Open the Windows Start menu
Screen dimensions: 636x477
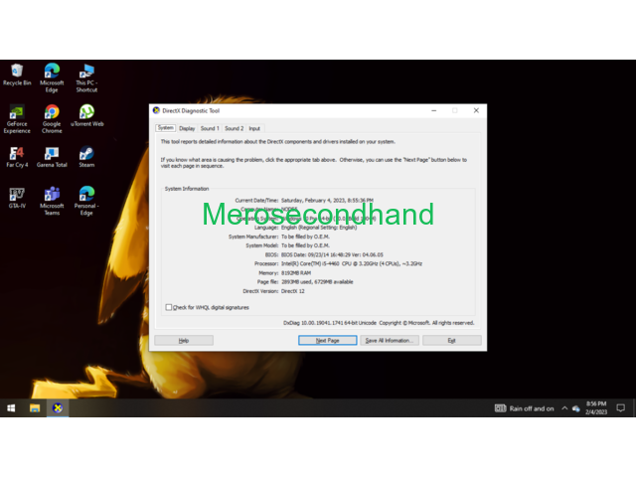coord(11,408)
